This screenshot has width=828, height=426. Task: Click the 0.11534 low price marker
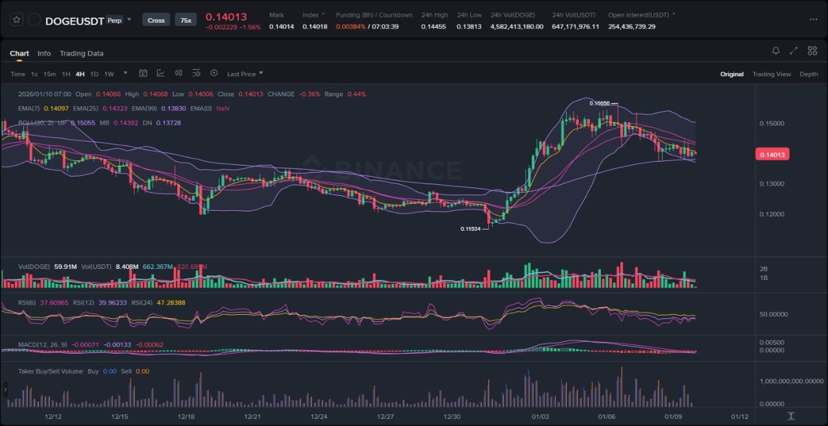coord(470,229)
